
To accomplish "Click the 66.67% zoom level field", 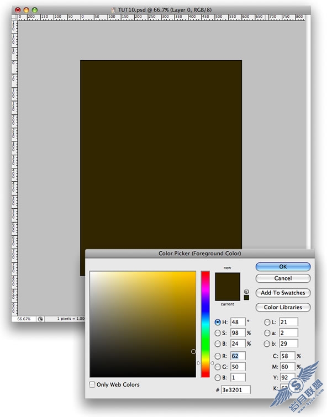I will point(24,319).
